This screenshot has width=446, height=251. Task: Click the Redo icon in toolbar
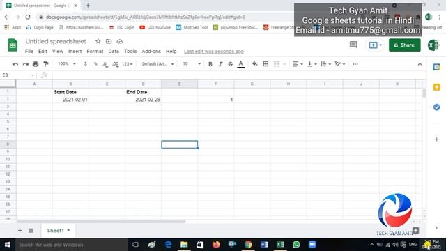[x=26, y=64]
